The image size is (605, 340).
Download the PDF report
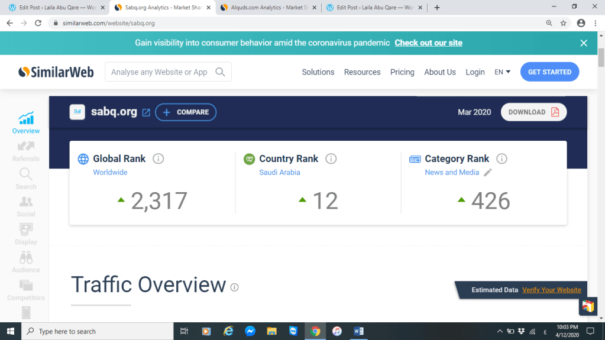pyautogui.click(x=533, y=112)
